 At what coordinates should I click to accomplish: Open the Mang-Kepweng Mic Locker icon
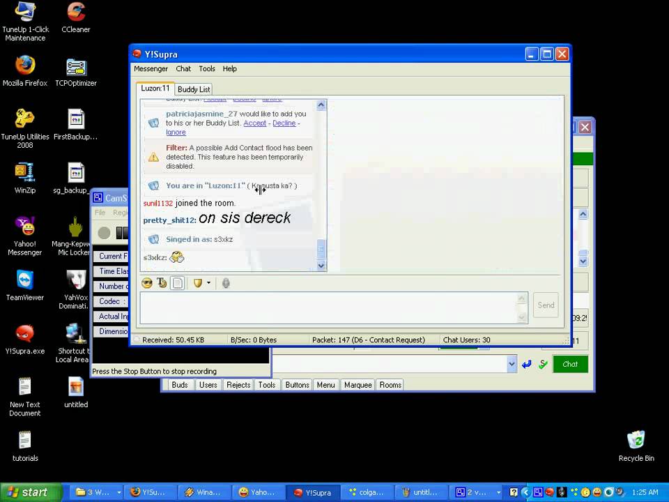point(72,236)
